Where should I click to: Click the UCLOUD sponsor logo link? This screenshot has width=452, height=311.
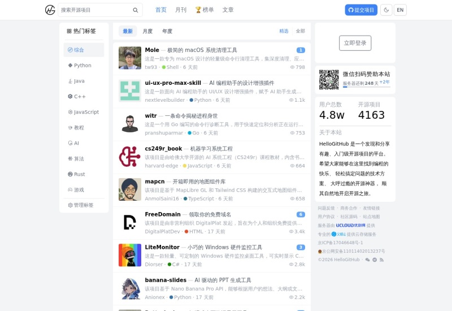click(350, 225)
